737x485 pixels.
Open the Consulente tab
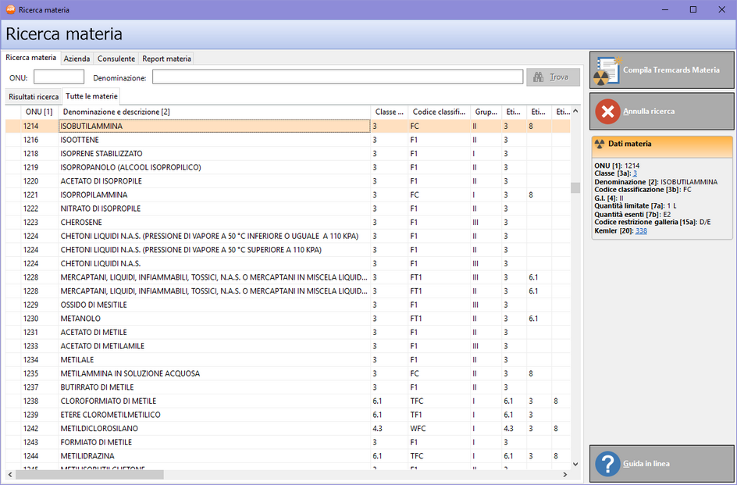(x=116, y=59)
